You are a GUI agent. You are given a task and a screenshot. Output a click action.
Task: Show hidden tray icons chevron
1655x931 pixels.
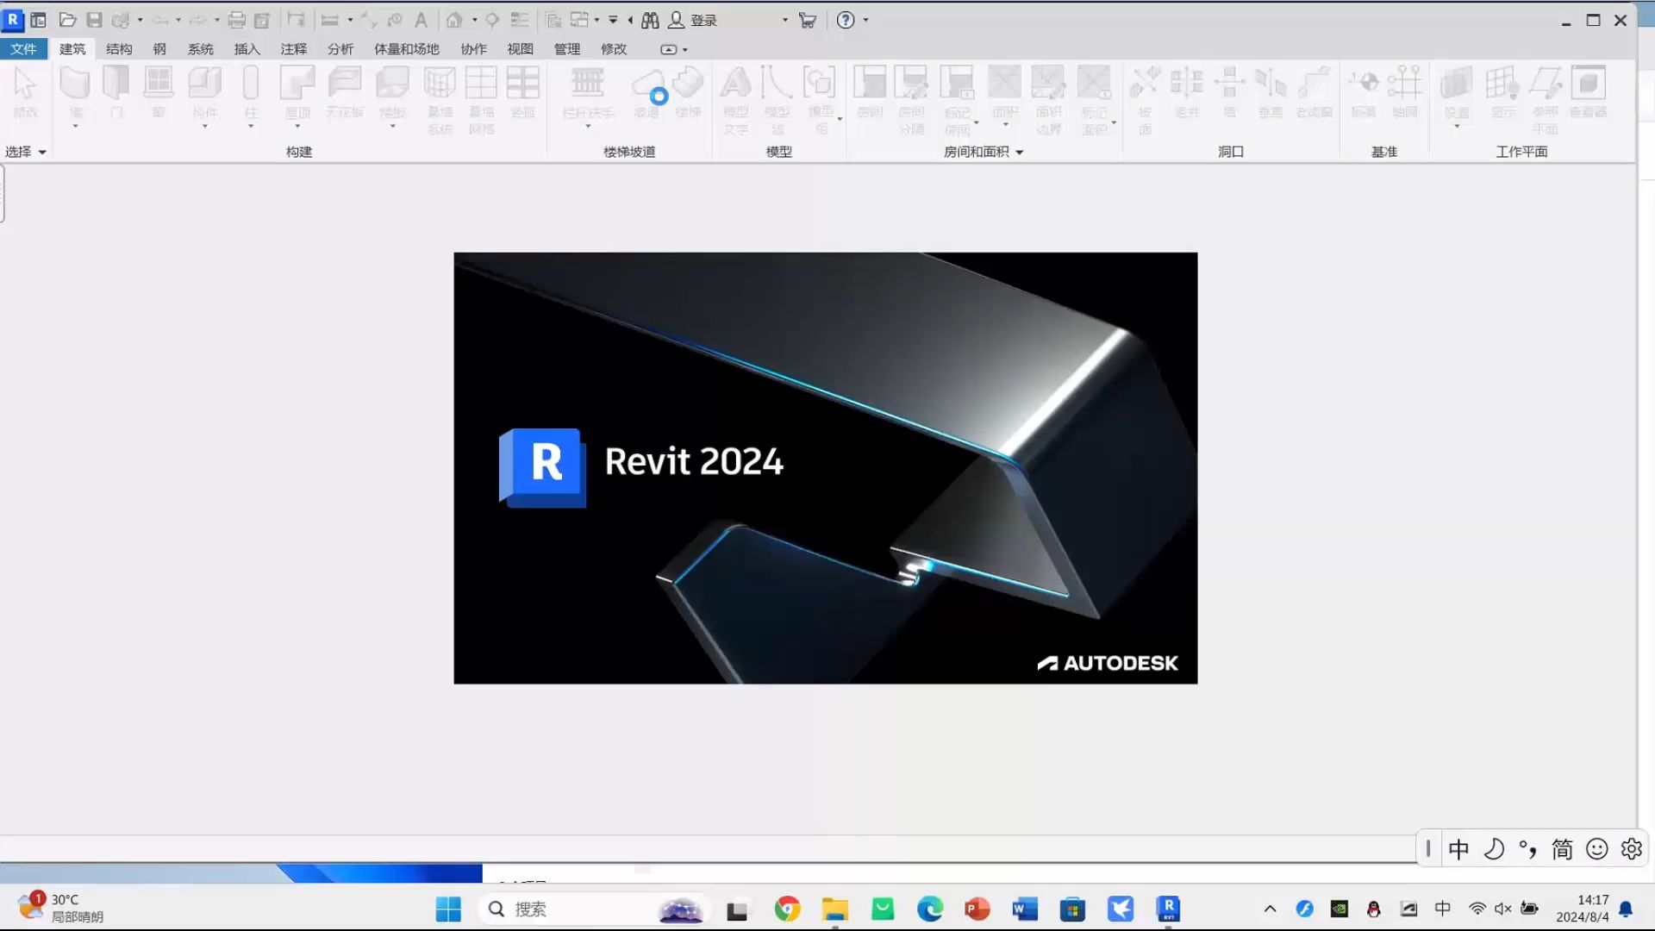(1270, 909)
